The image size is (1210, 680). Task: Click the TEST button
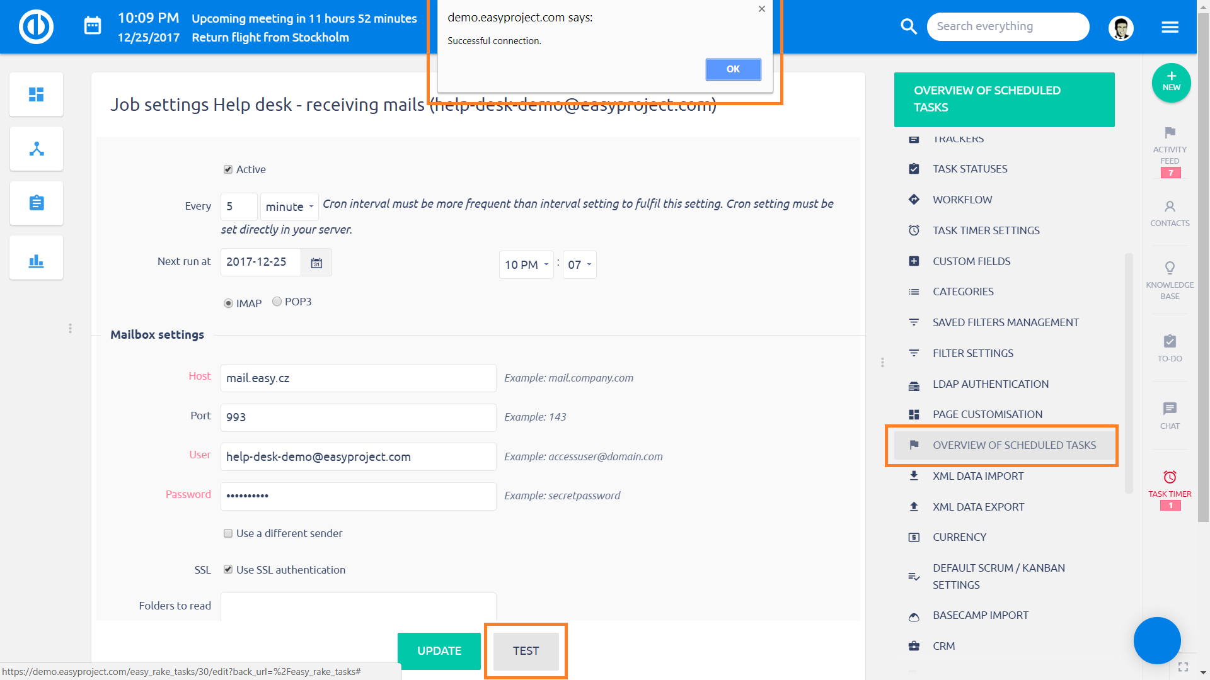coord(526,651)
